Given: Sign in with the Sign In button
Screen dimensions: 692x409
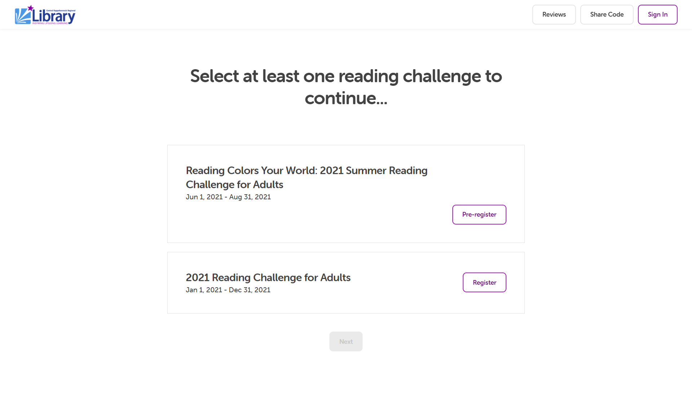Looking at the screenshot, I should pyautogui.click(x=657, y=14).
